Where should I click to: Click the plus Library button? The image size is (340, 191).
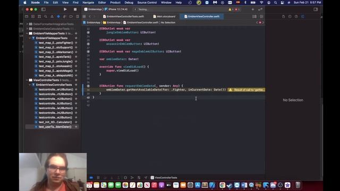253,10
